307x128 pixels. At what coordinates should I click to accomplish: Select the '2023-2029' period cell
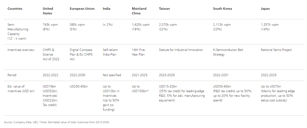click(166, 75)
